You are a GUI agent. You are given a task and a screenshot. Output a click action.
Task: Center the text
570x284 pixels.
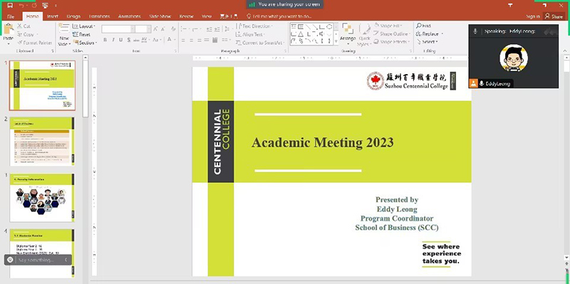(192, 40)
